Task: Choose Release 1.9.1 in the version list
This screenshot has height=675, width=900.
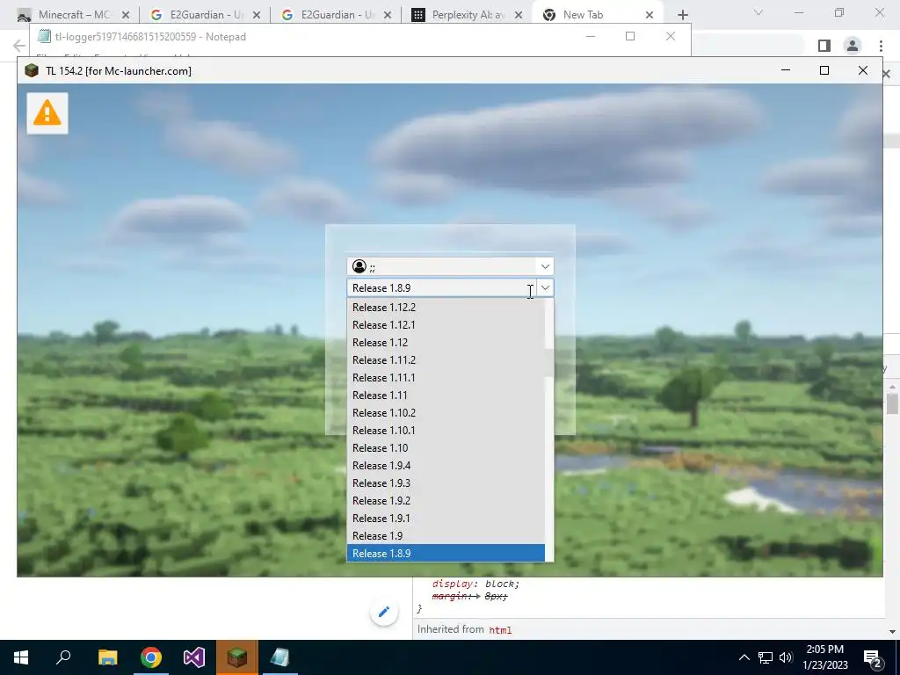Action: coord(446,519)
